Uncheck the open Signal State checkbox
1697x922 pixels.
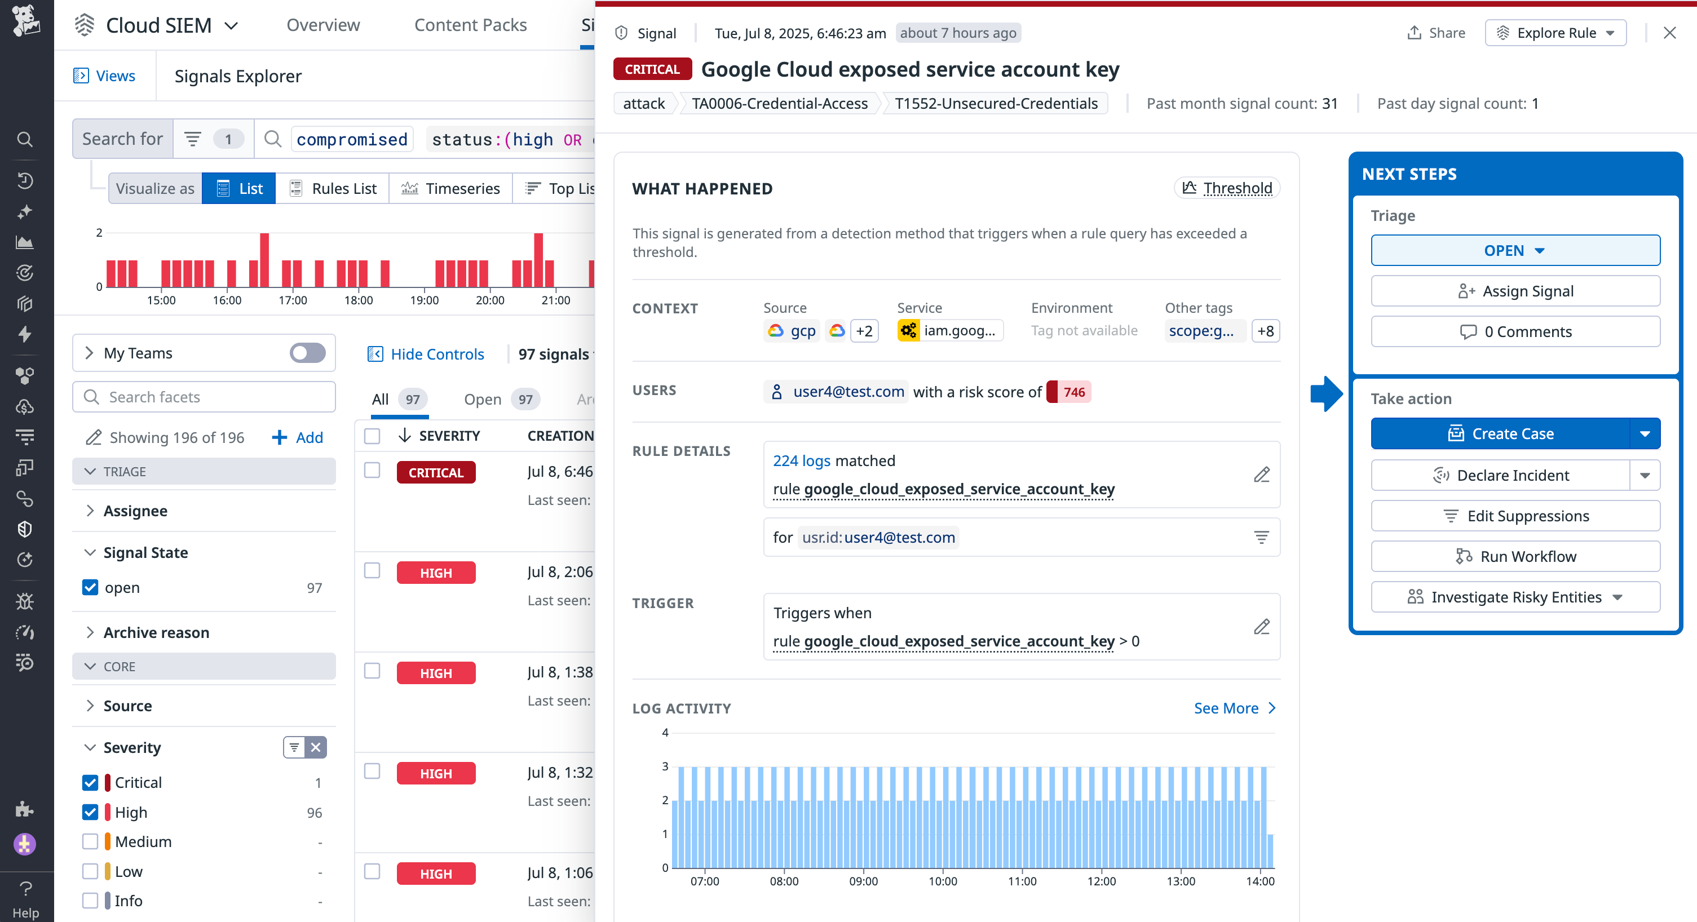pyautogui.click(x=90, y=587)
